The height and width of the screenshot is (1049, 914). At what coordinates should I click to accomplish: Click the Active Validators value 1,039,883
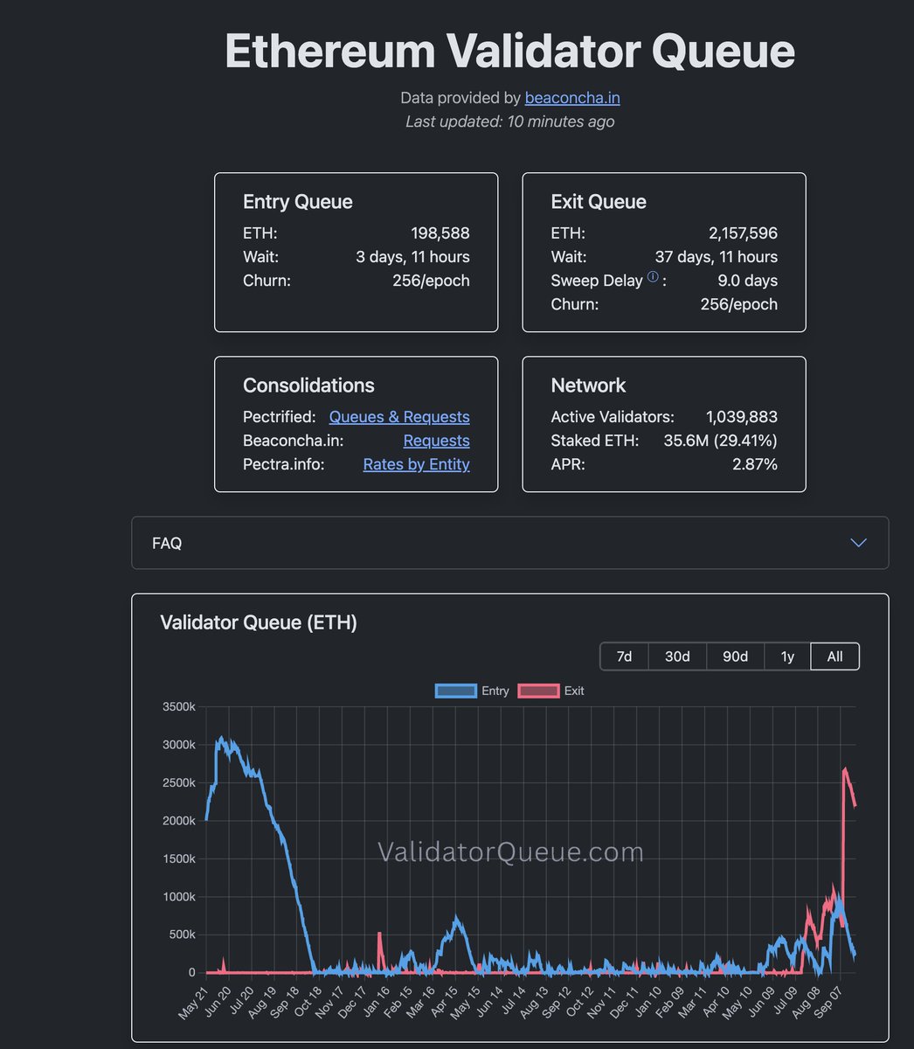[x=742, y=417]
